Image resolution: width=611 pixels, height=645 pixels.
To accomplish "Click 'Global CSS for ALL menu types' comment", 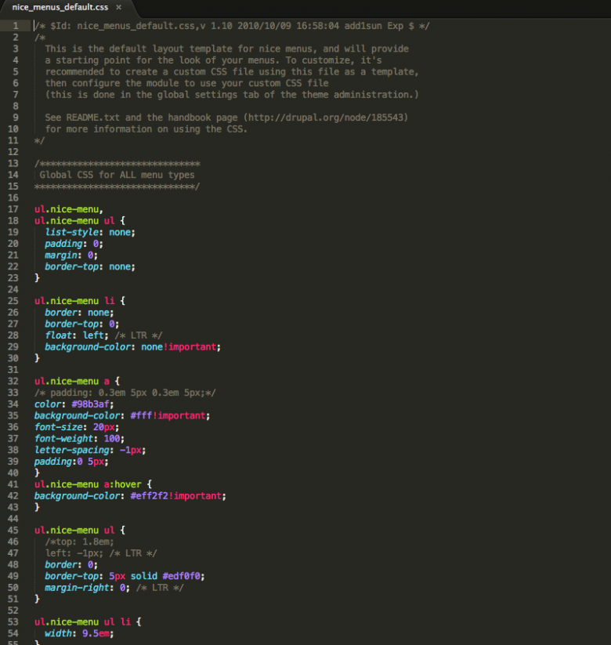I will pyautogui.click(x=117, y=175).
